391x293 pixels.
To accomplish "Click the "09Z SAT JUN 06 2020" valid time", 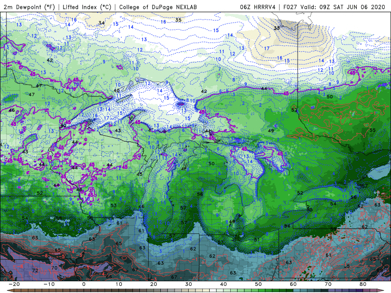I will point(352,7).
